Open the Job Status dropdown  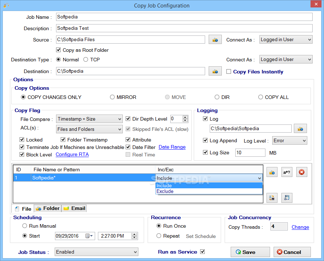(96, 252)
